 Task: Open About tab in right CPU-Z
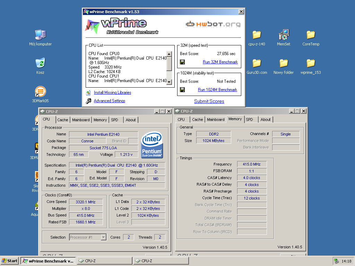(266, 119)
